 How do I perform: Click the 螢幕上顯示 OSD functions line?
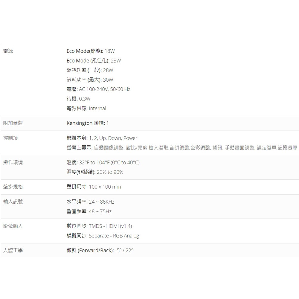[182, 148]
